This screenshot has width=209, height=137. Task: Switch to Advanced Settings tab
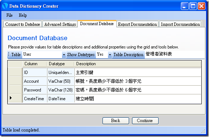tap(60, 24)
